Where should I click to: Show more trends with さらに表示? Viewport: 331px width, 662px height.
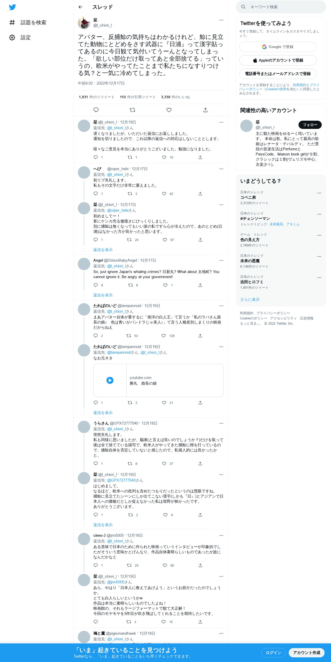[x=250, y=300]
